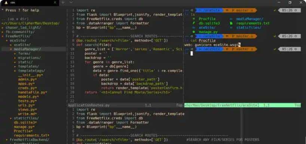Expand the FreeNetflixBackend directory arrow
The width and height of the screenshot is (306, 144).
[7, 140]
